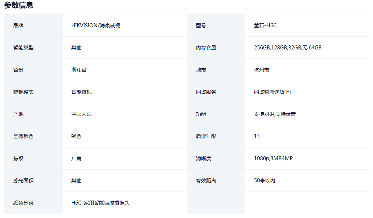Click the 浙江省 province value

79,70
